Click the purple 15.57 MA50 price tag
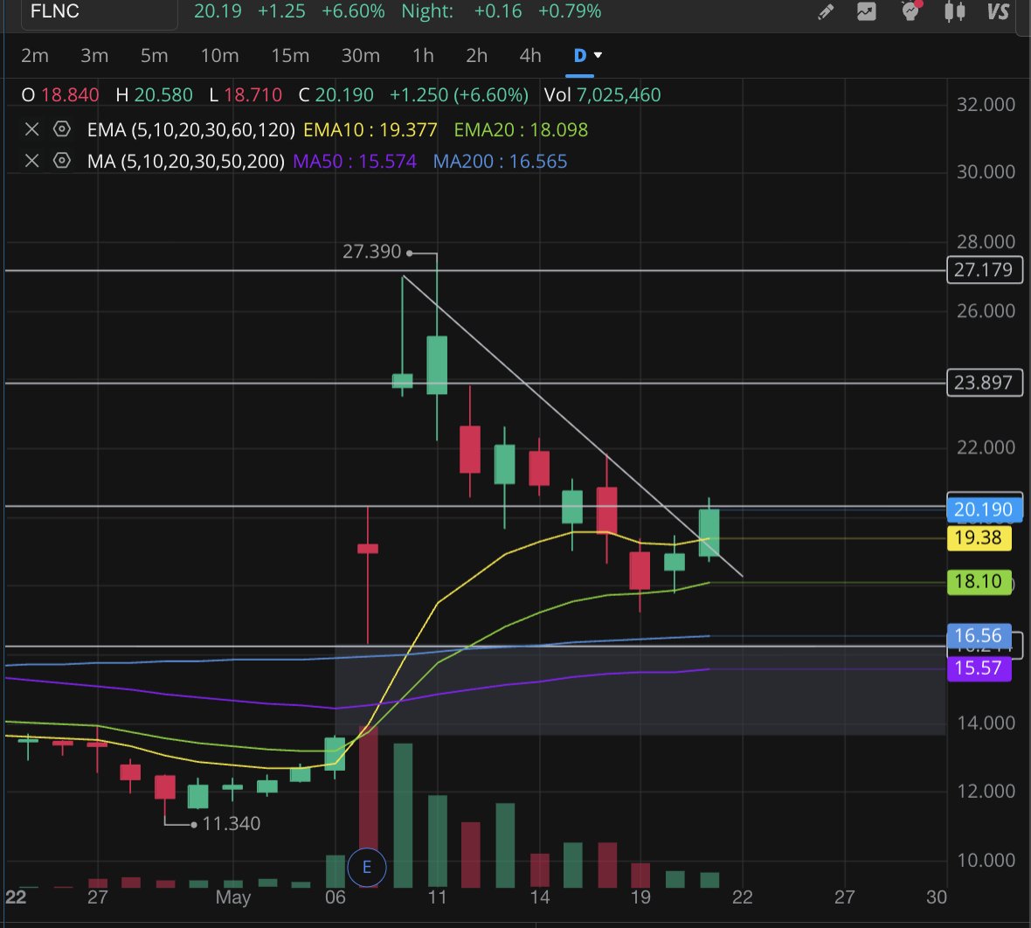Viewport: 1031px width, 928px height. 979,668
